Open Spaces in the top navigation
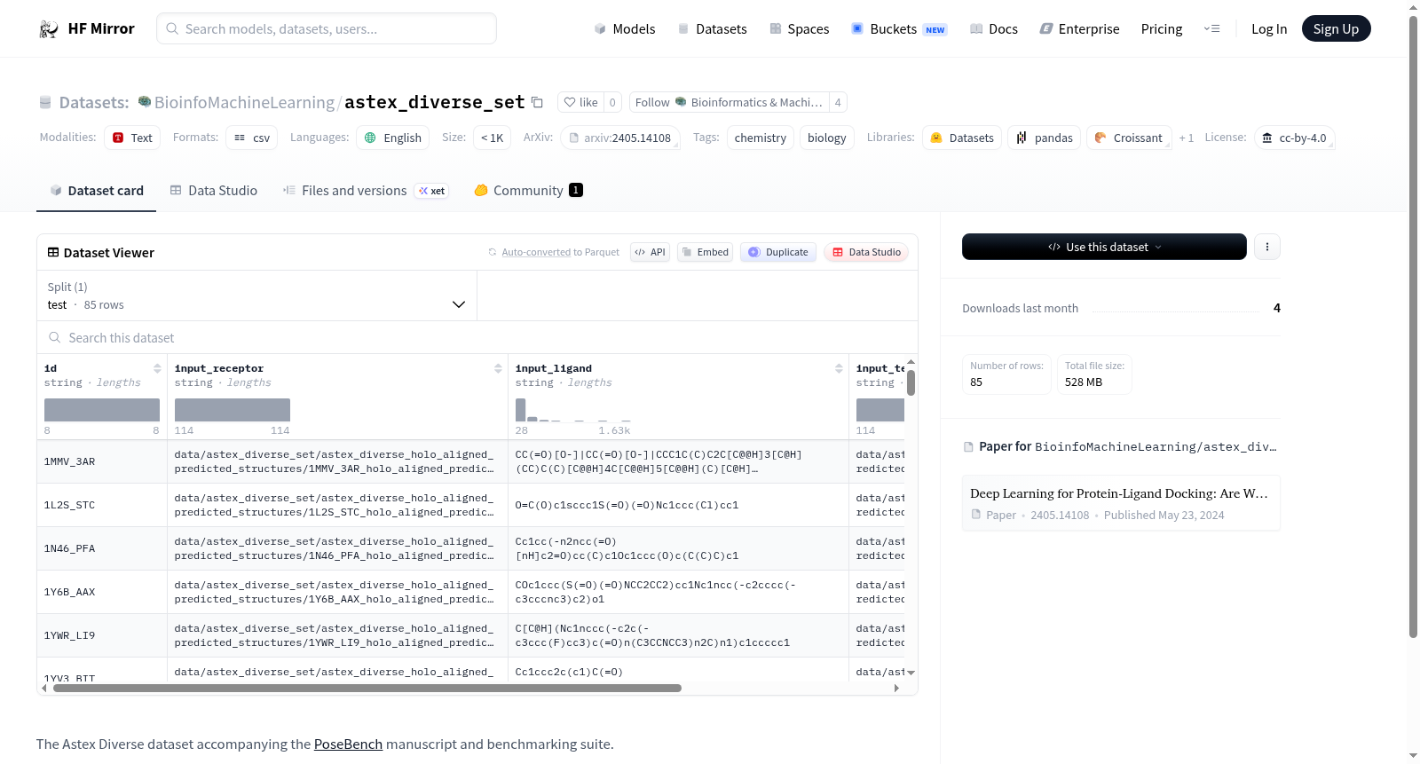This screenshot has height=764, width=1420. point(800,28)
